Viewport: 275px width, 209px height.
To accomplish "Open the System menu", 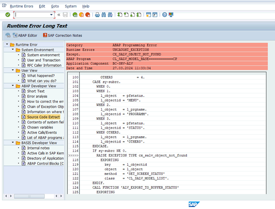I will click(71, 6).
